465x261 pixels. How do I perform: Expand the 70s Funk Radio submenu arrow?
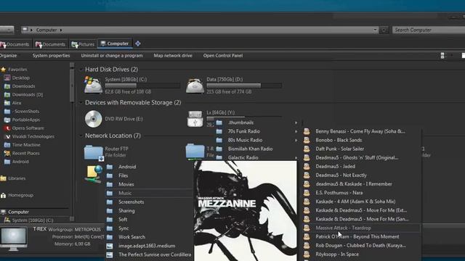tap(296, 131)
